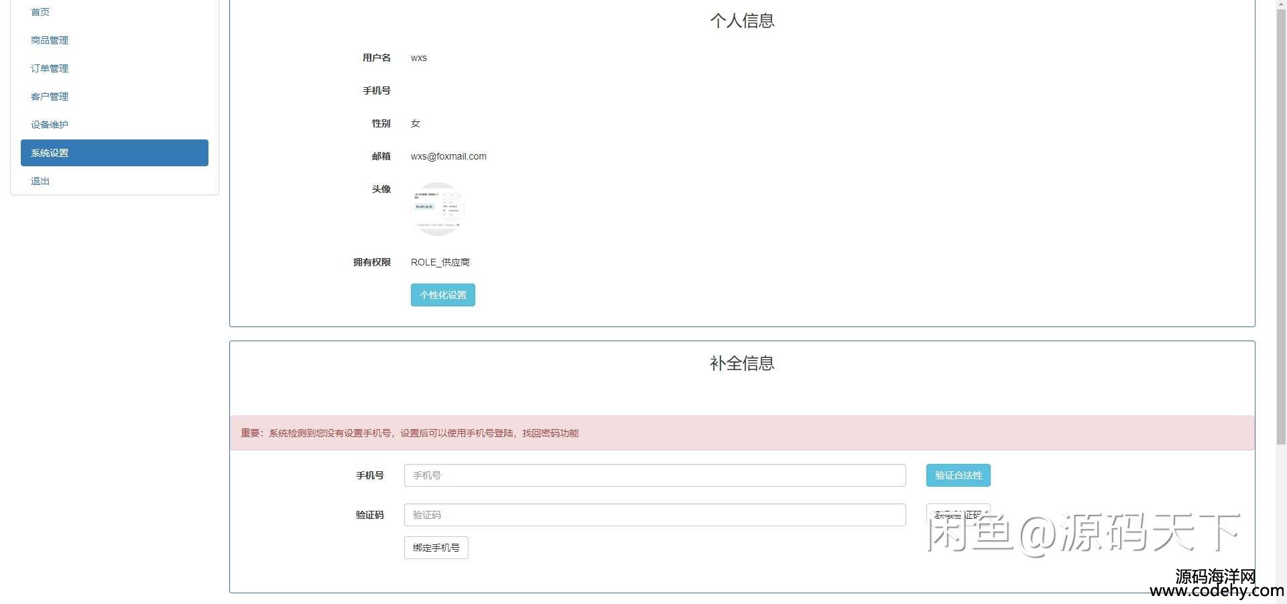Focus the 验证码 input field
Screen dimensions: 1287x604
click(x=655, y=515)
